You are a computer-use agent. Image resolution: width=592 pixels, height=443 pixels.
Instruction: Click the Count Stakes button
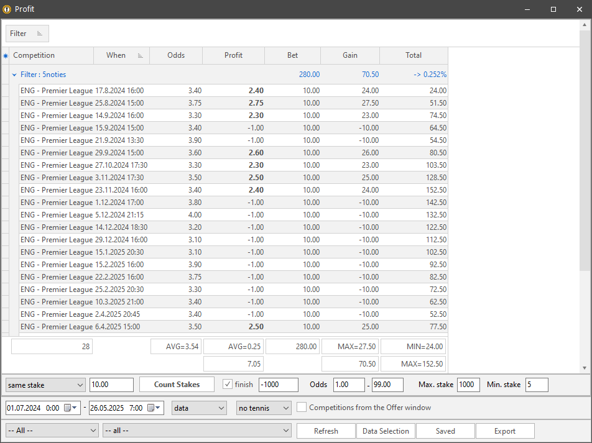[177, 385]
